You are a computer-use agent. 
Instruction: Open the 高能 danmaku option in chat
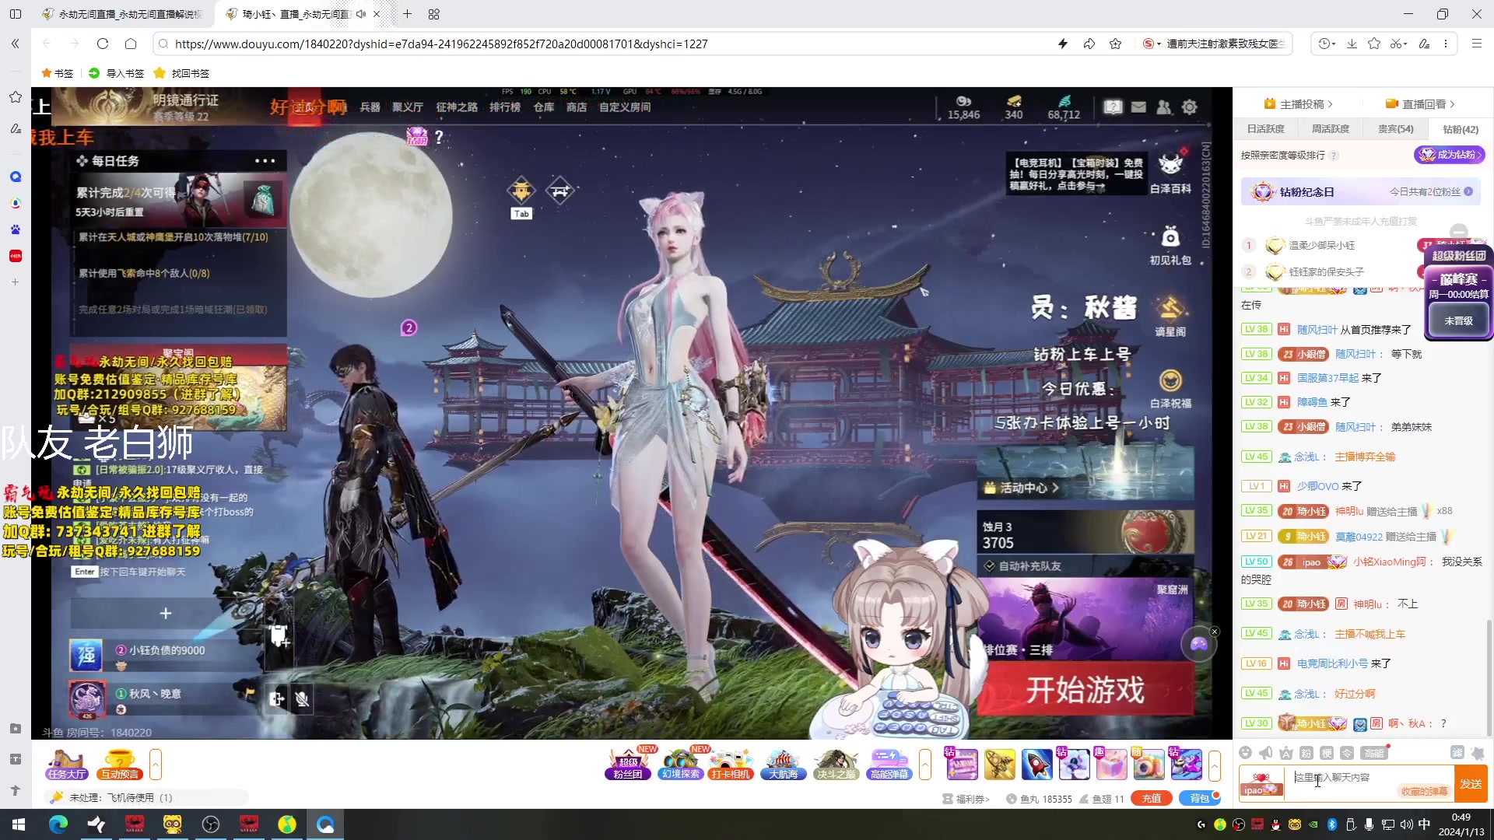[1374, 753]
